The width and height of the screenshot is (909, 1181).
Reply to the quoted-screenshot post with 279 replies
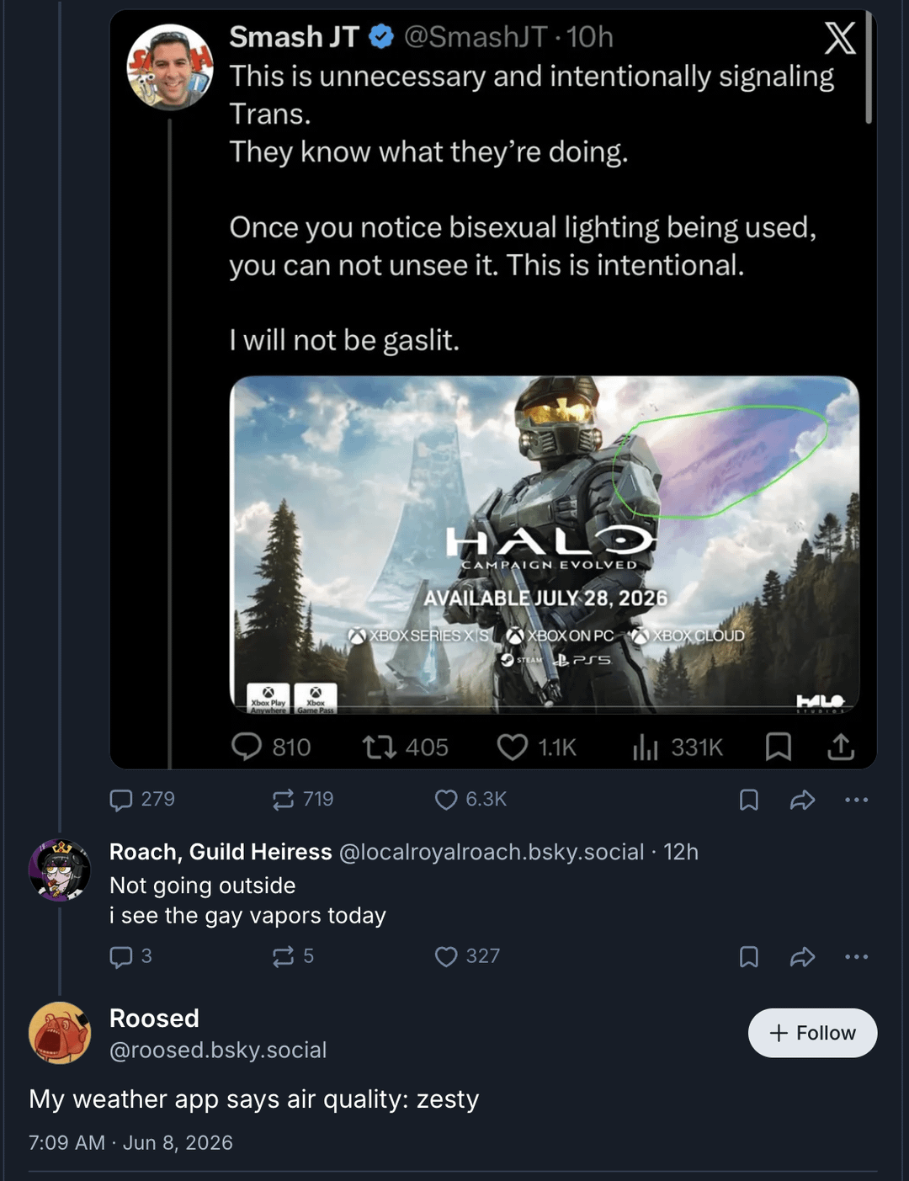[x=142, y=799]
